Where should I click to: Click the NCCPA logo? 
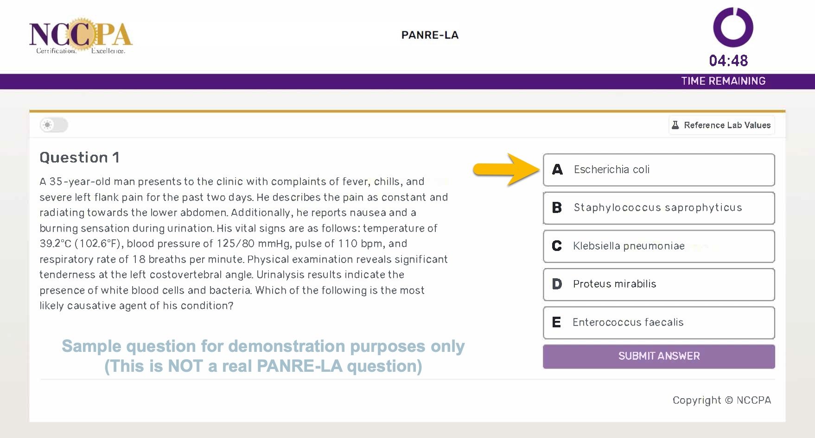click(x=81, y=36)
